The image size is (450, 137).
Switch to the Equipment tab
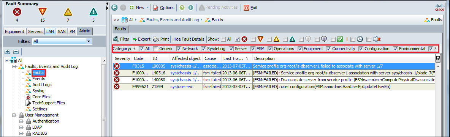15,31
